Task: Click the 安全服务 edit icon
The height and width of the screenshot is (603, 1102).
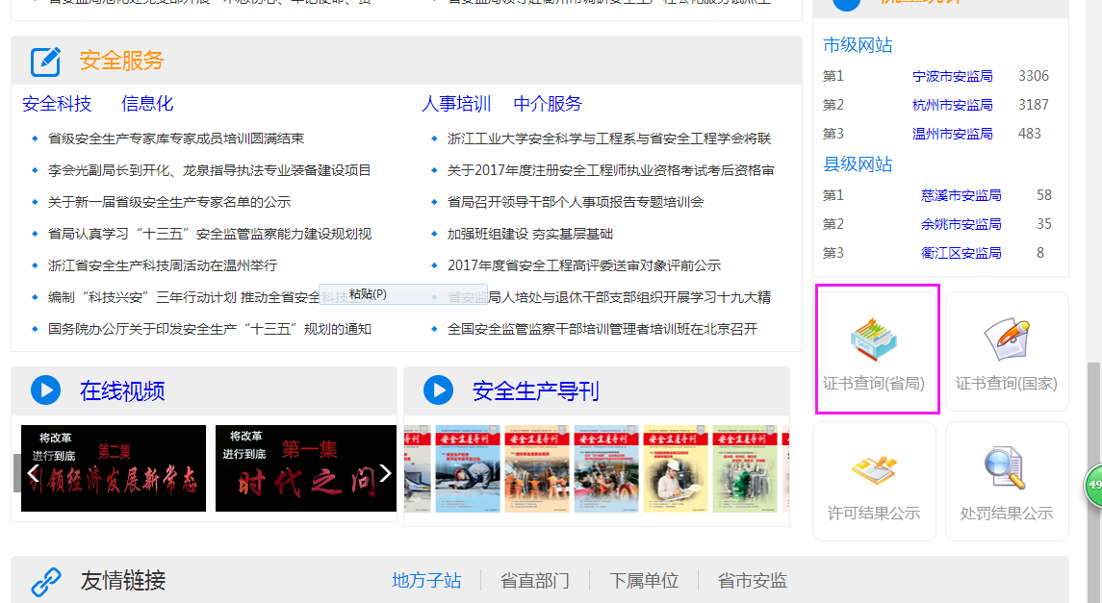Action: (x=45, y=62)
